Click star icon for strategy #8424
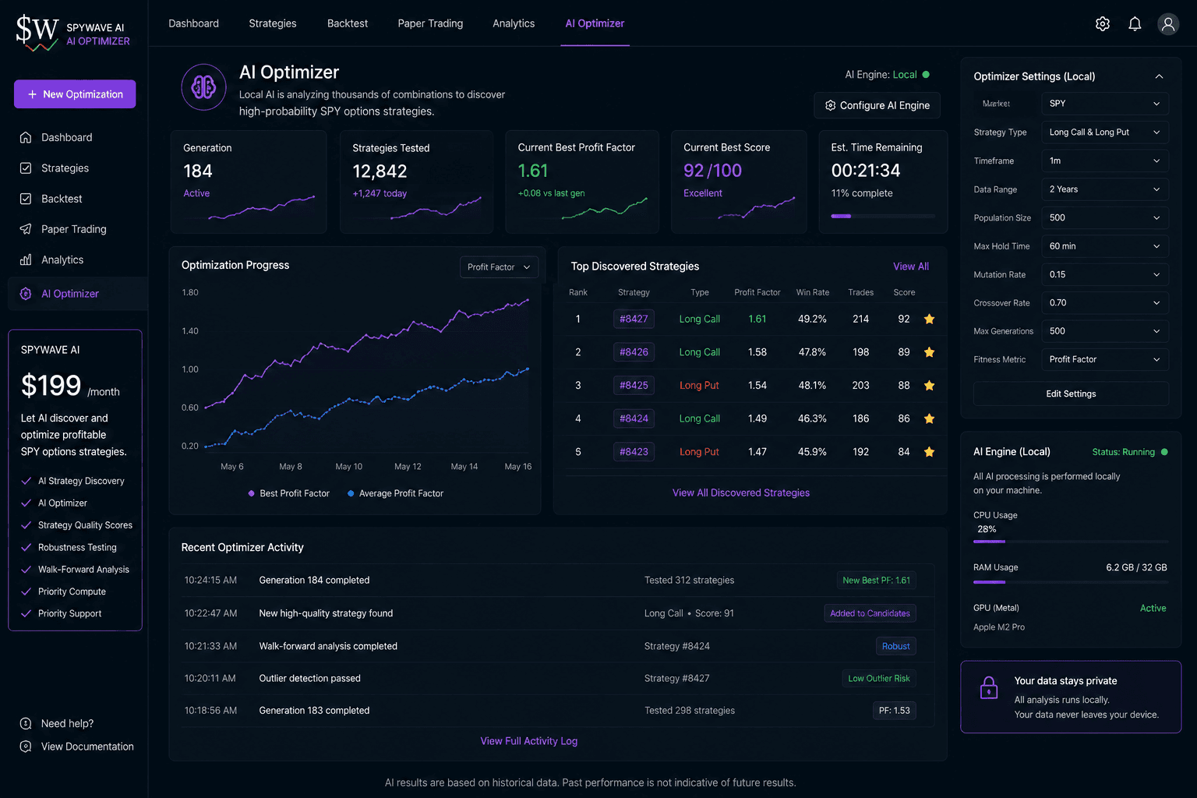The width and height of the screenshot is (1197, 798). (x=929, y=418)
